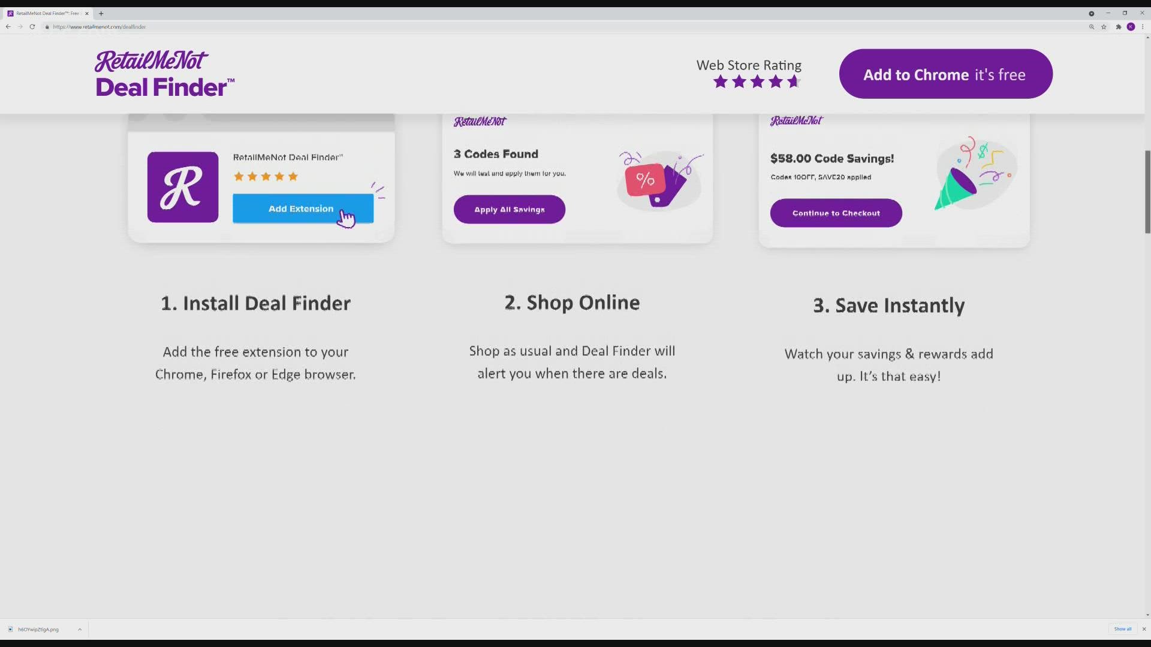The width and height of the screenshot is (1151, 647).
Task: Click Apply All Savings button
Action: click(x=509, y=210)
